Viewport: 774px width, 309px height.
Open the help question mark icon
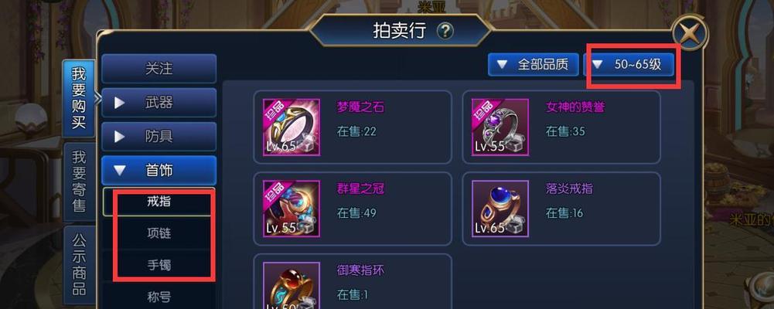445,32
